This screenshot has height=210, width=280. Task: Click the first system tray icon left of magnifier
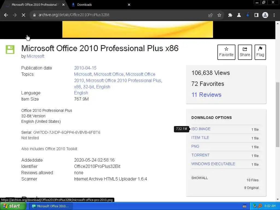pyautogui.click(x=255, y=206)
